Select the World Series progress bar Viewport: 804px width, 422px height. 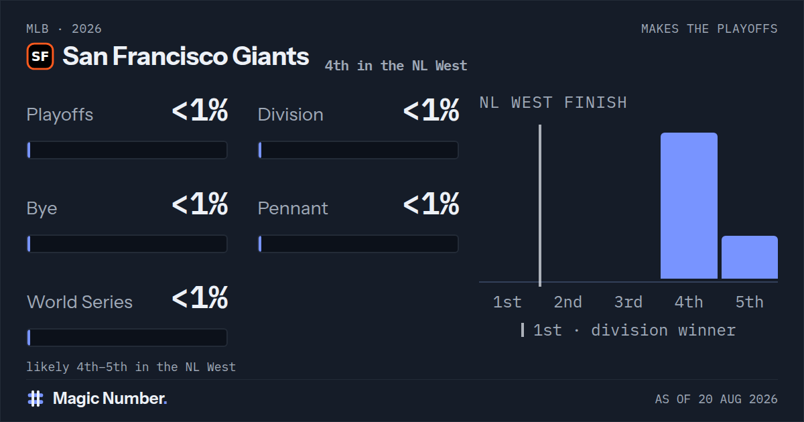point(127,338)
